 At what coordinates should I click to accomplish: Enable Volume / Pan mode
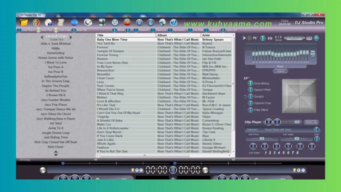click(250, 103)
